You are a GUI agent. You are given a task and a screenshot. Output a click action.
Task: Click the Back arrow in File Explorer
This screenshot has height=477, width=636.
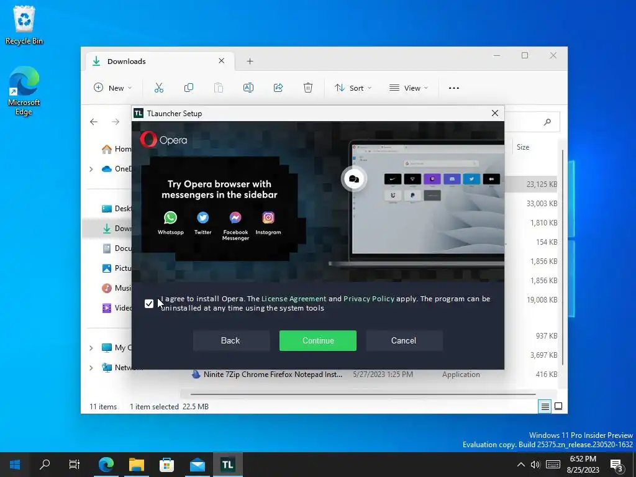pyautogui.click(x=94, y=122)
